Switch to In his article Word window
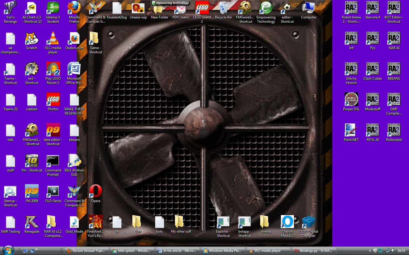Viewport: 409px width, 255px height. click(x=178, y=251)
